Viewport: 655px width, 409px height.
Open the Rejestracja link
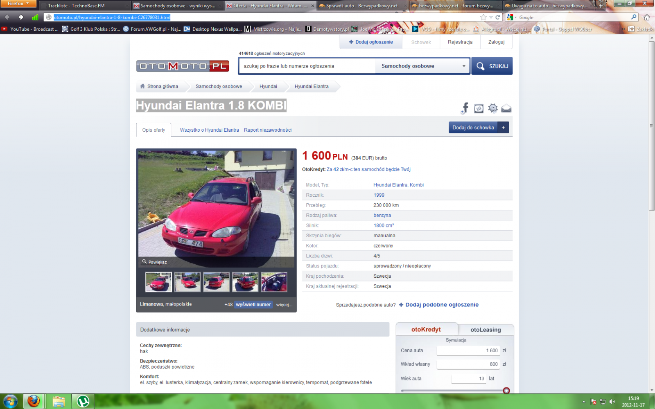(x=460, y=42)
